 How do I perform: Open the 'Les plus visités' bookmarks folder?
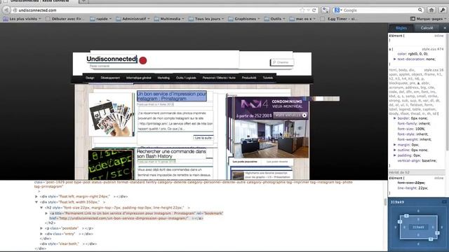(x=22, y=19)
